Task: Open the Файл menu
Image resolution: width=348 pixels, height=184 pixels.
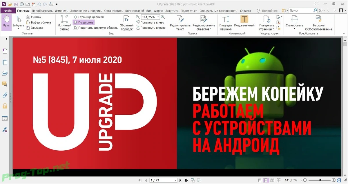Action: tap(8, 11)
